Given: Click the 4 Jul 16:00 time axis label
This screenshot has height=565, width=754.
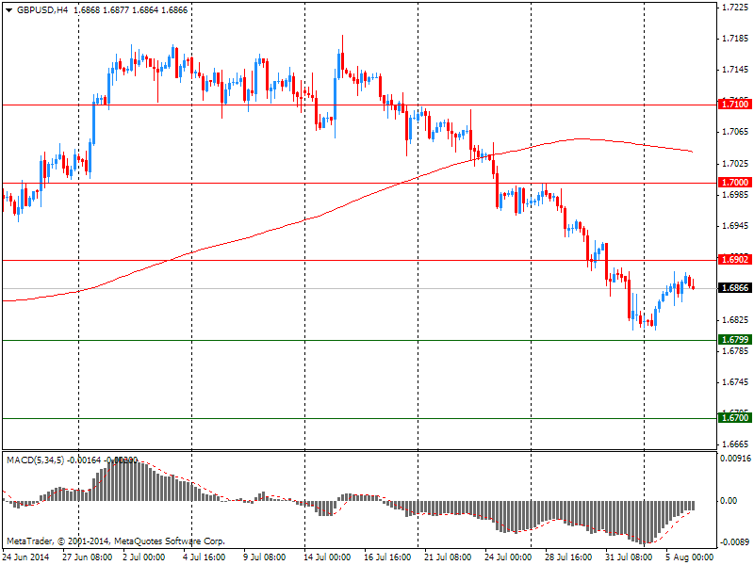Looking at the screenshot, I should [205, 557].
